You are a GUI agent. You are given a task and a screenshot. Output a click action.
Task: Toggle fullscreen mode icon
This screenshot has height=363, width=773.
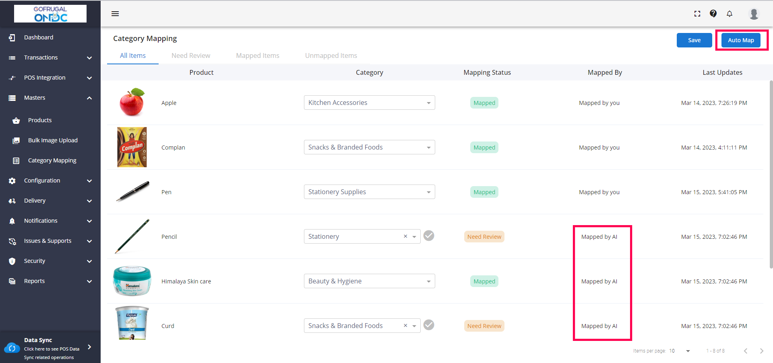(x=697, y=14)
